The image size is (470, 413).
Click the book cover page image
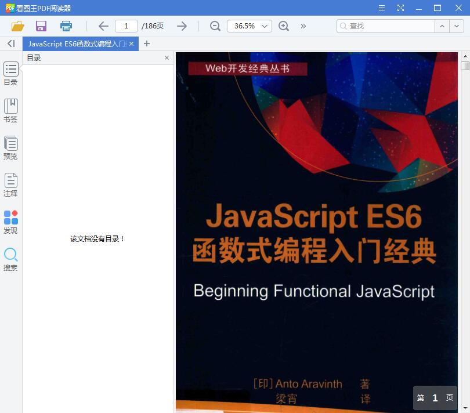[317, 232]
